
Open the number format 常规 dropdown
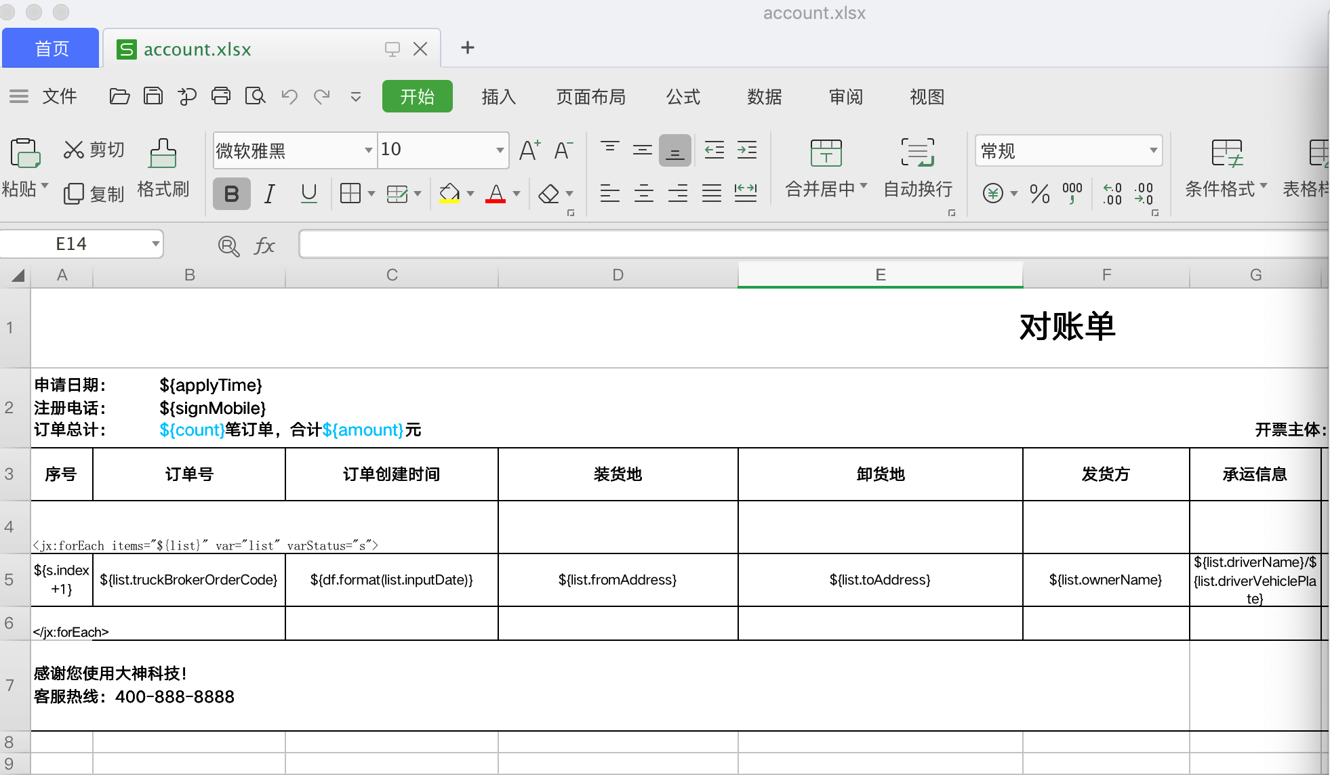point(1153,150)
